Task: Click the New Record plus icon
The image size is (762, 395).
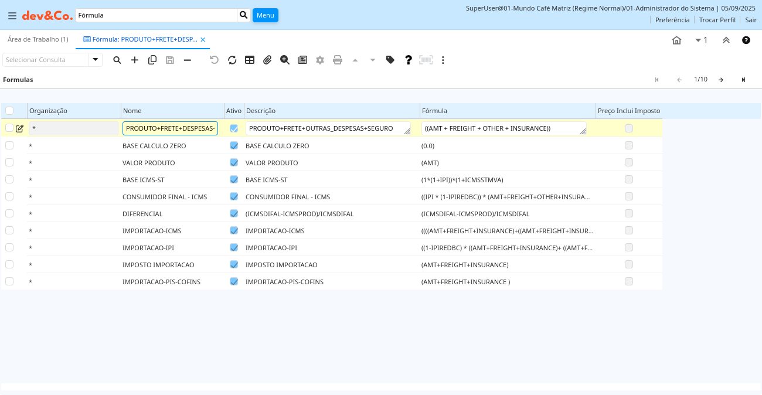Action: click(x=135, y=60)
